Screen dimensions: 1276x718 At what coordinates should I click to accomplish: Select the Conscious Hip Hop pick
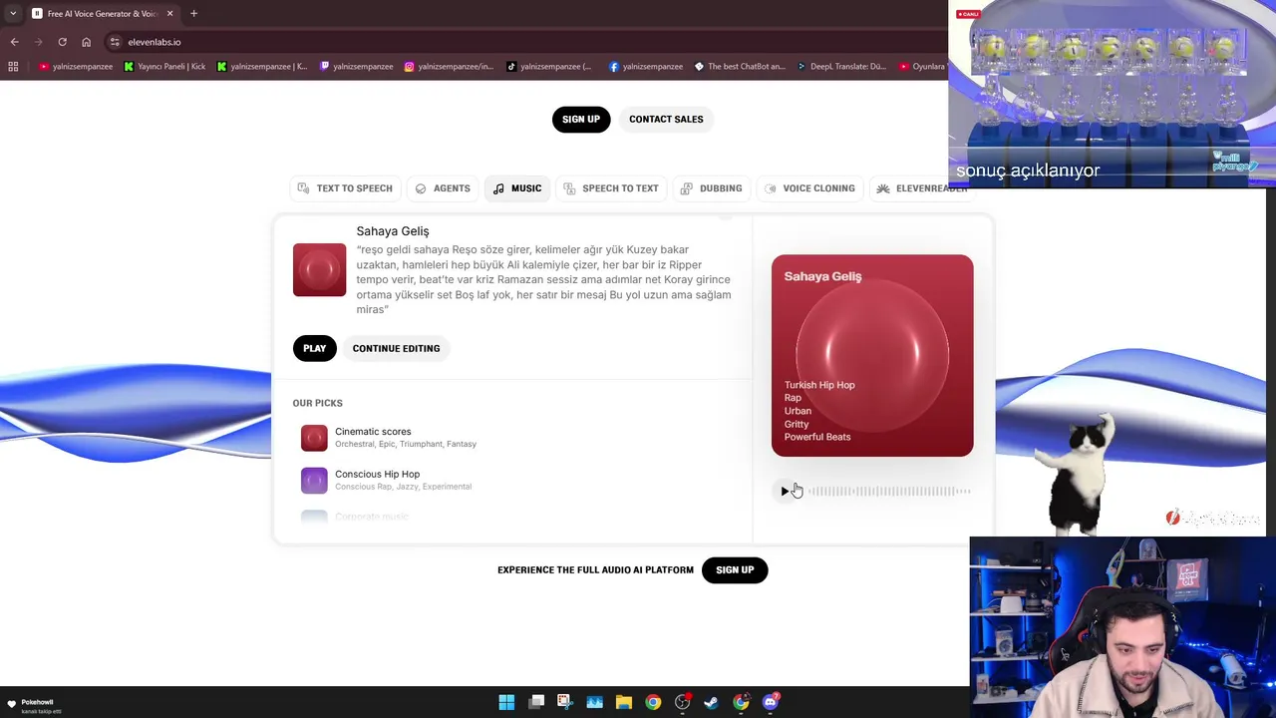[513, 480]
